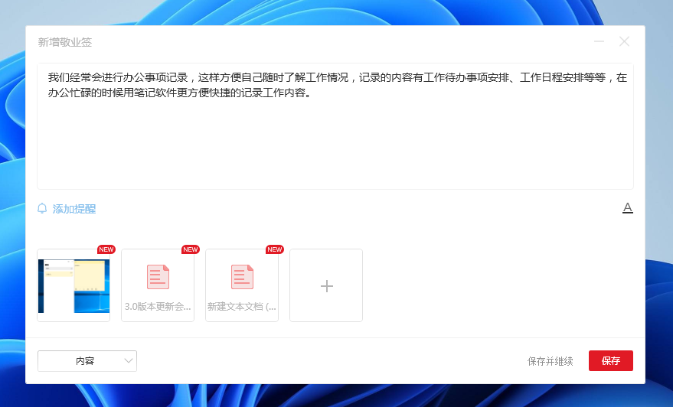The width and height of the screenshot is (673, 407).
Task: Click 保存并继续 to save and continue
Action: click(550, 361)
